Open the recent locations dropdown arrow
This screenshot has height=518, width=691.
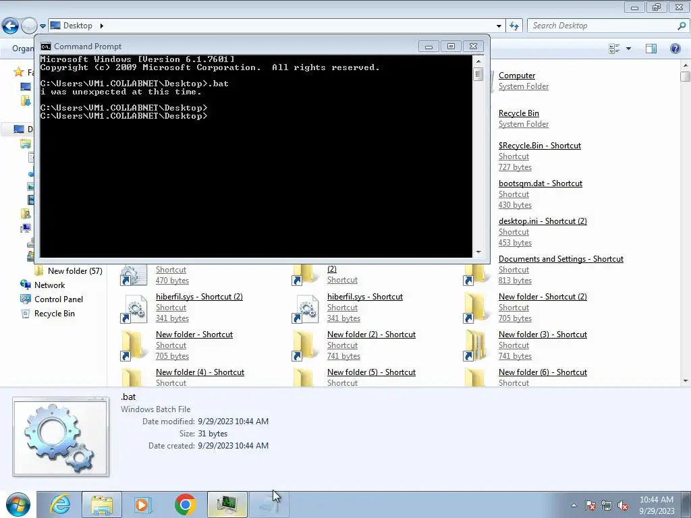[x=43, y=26]
